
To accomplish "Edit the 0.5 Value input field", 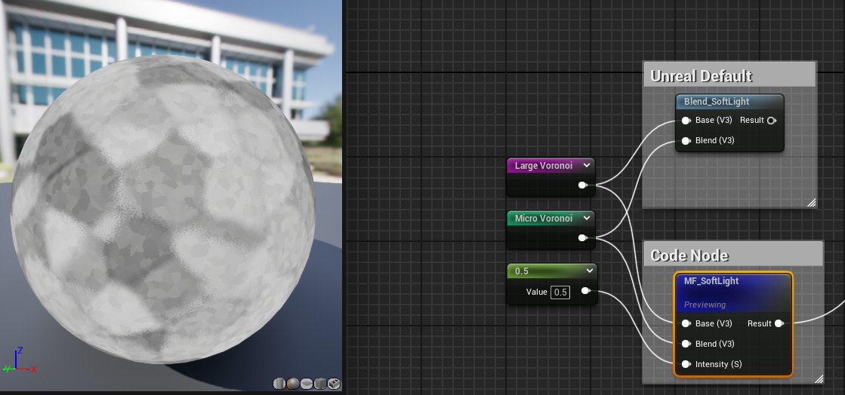I will pos(560,292).
